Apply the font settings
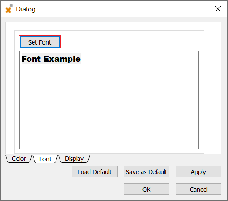The height and width of the screenshot is (201, 228). click(198, 171)
